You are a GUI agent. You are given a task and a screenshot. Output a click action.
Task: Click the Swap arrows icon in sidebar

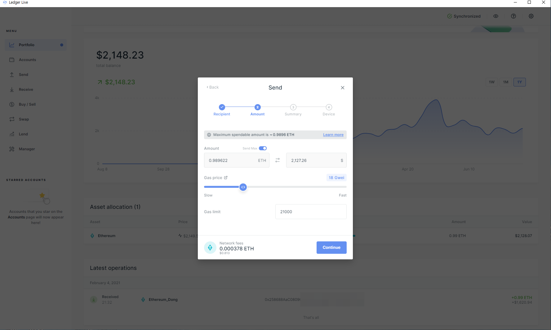point(12,119)
